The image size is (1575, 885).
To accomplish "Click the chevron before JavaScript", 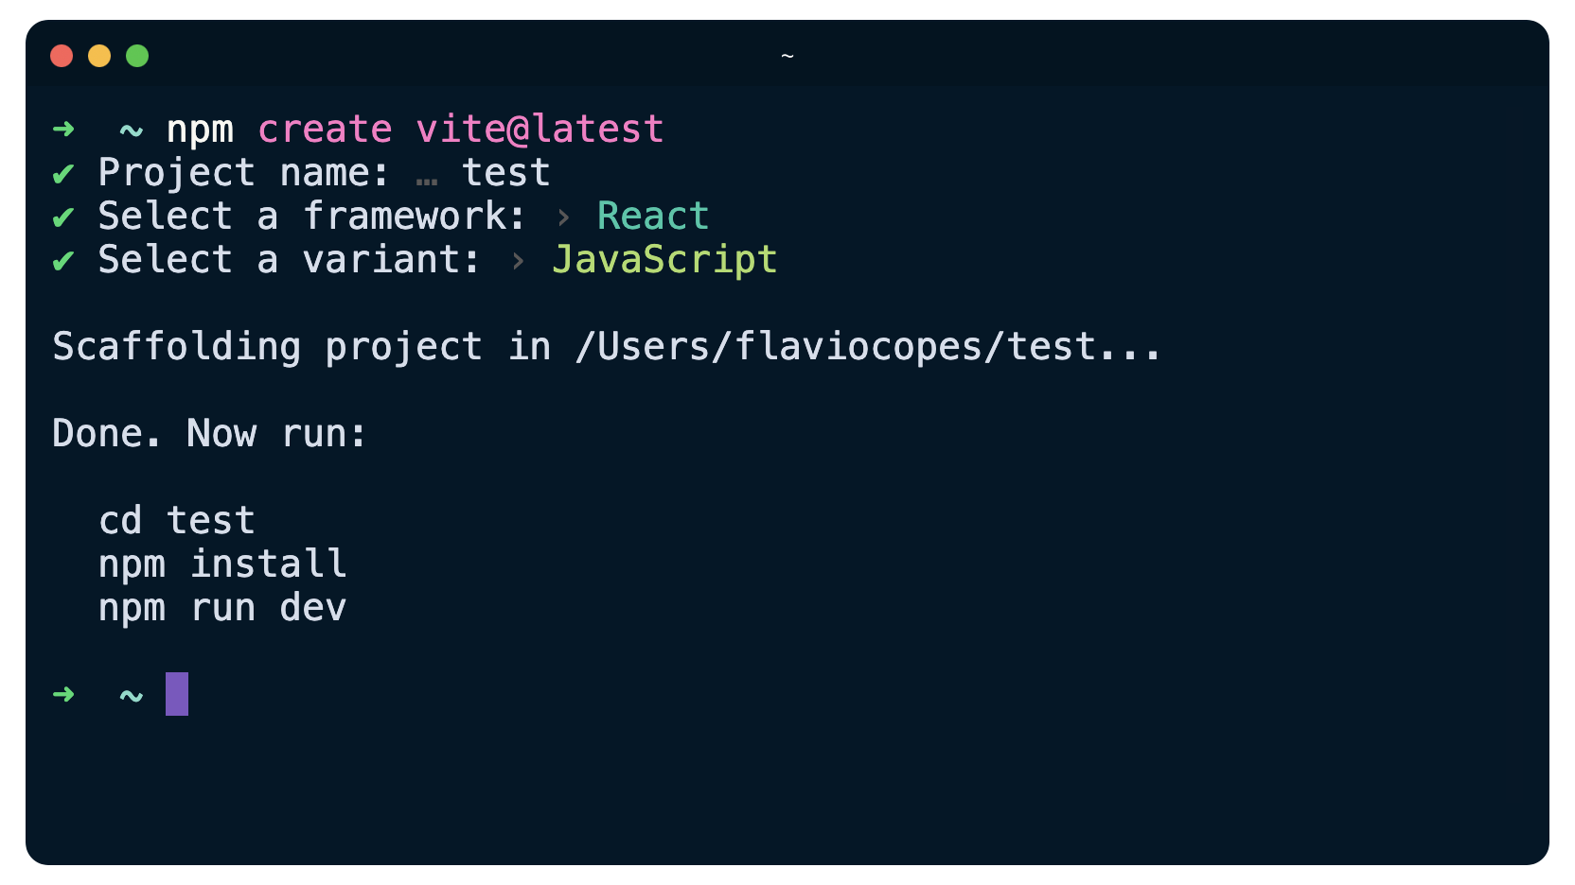I will (518, 262).
